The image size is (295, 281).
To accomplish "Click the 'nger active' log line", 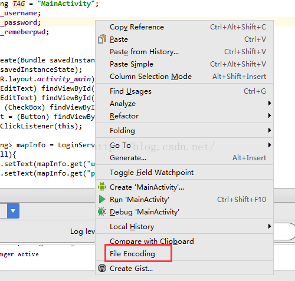I will [x=19, y=254].
